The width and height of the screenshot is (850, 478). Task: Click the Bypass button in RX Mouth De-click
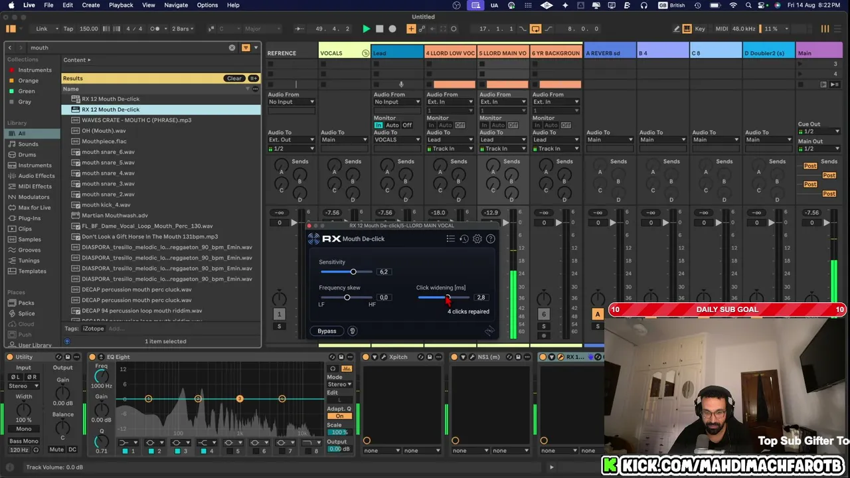point(327,331)
